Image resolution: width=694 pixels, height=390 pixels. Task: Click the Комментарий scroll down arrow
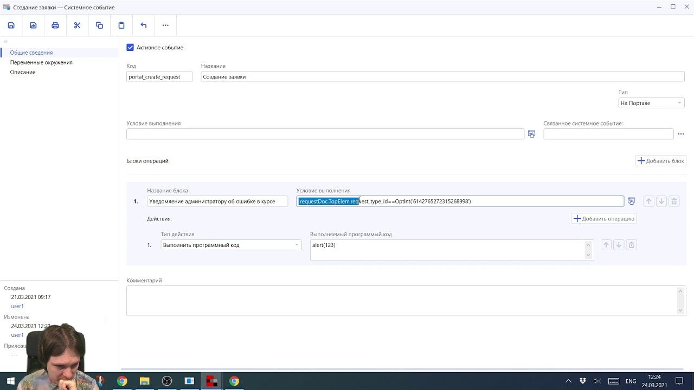[681, 310]
